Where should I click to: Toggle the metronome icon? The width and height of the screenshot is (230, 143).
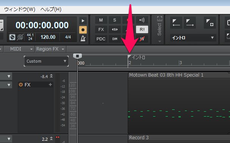pos(83,39)
